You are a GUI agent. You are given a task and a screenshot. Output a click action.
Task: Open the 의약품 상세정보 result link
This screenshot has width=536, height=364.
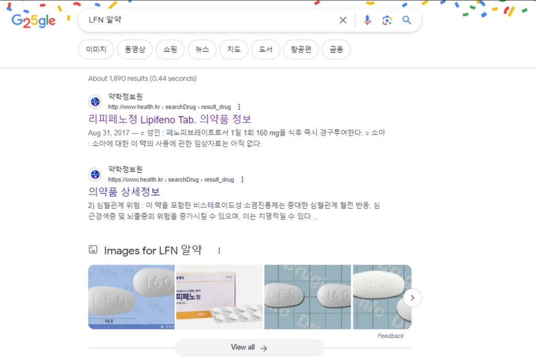(124, 192)
